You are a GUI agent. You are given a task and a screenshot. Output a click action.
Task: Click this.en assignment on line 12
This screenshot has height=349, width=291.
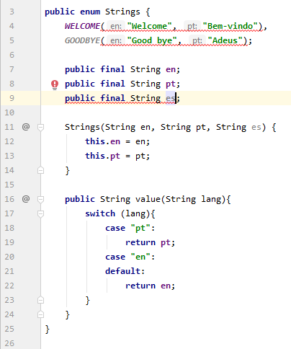117,141
